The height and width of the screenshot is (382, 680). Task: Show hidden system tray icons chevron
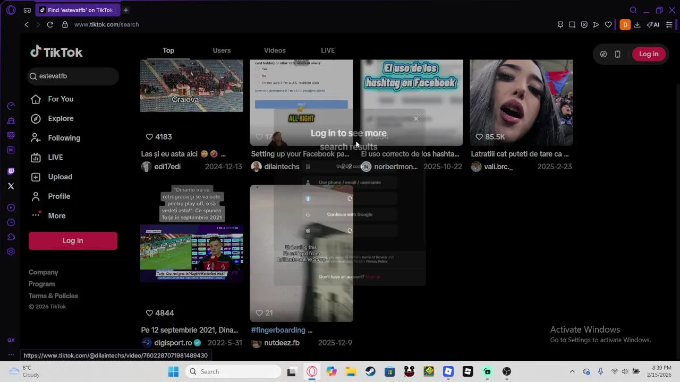click(572, 371)
